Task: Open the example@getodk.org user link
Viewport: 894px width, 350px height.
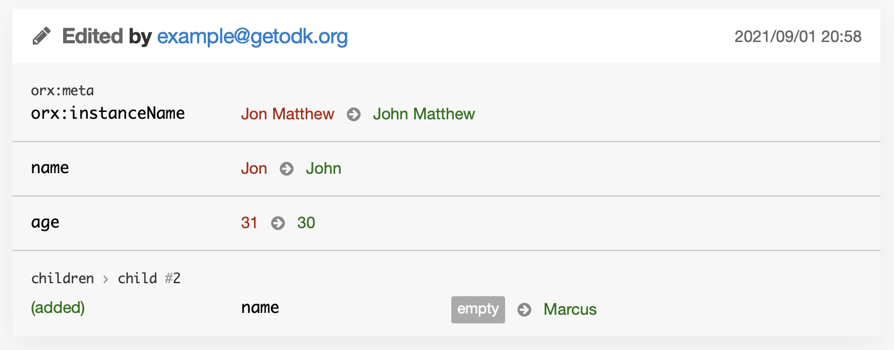Action: 252,36
